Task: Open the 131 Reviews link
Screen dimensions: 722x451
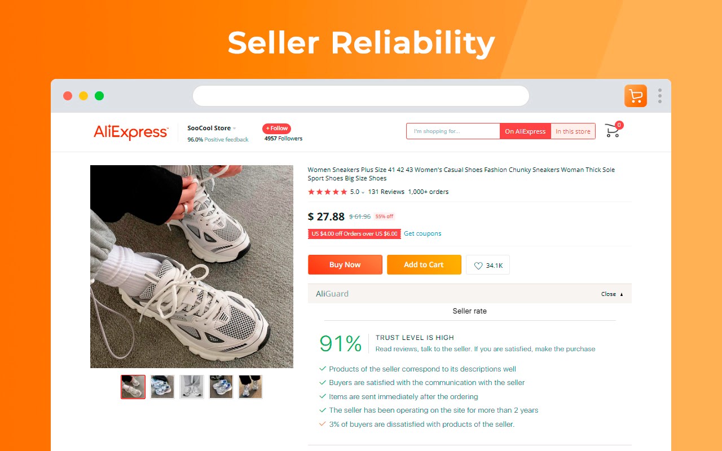Action: (386, 192)
